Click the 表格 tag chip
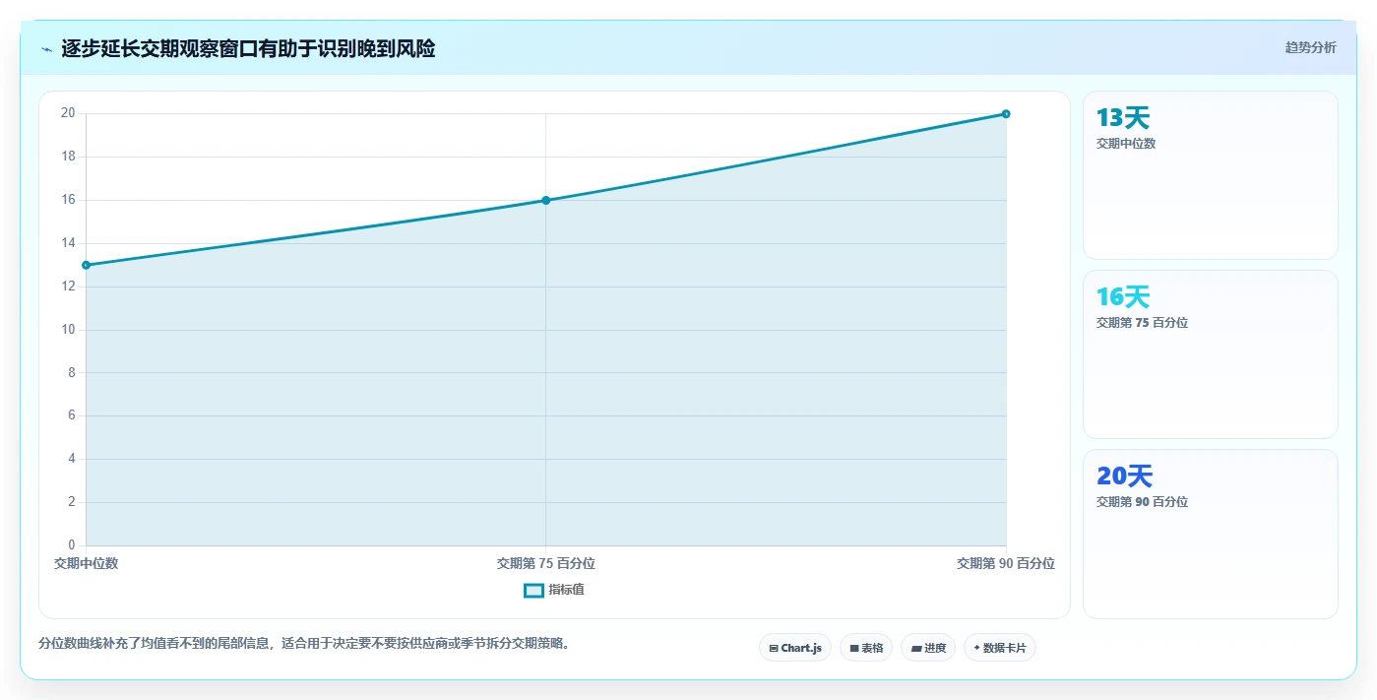The width and height of the screenshot is (1377, 700). coord(866,648)
